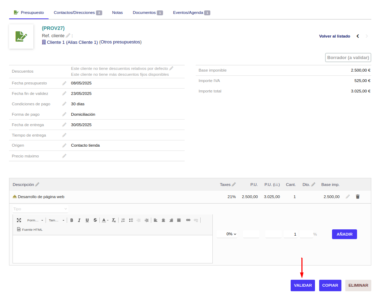Follow the Otros presupuestos link
This screenshot has height=302, width=380.
point(120,42)
